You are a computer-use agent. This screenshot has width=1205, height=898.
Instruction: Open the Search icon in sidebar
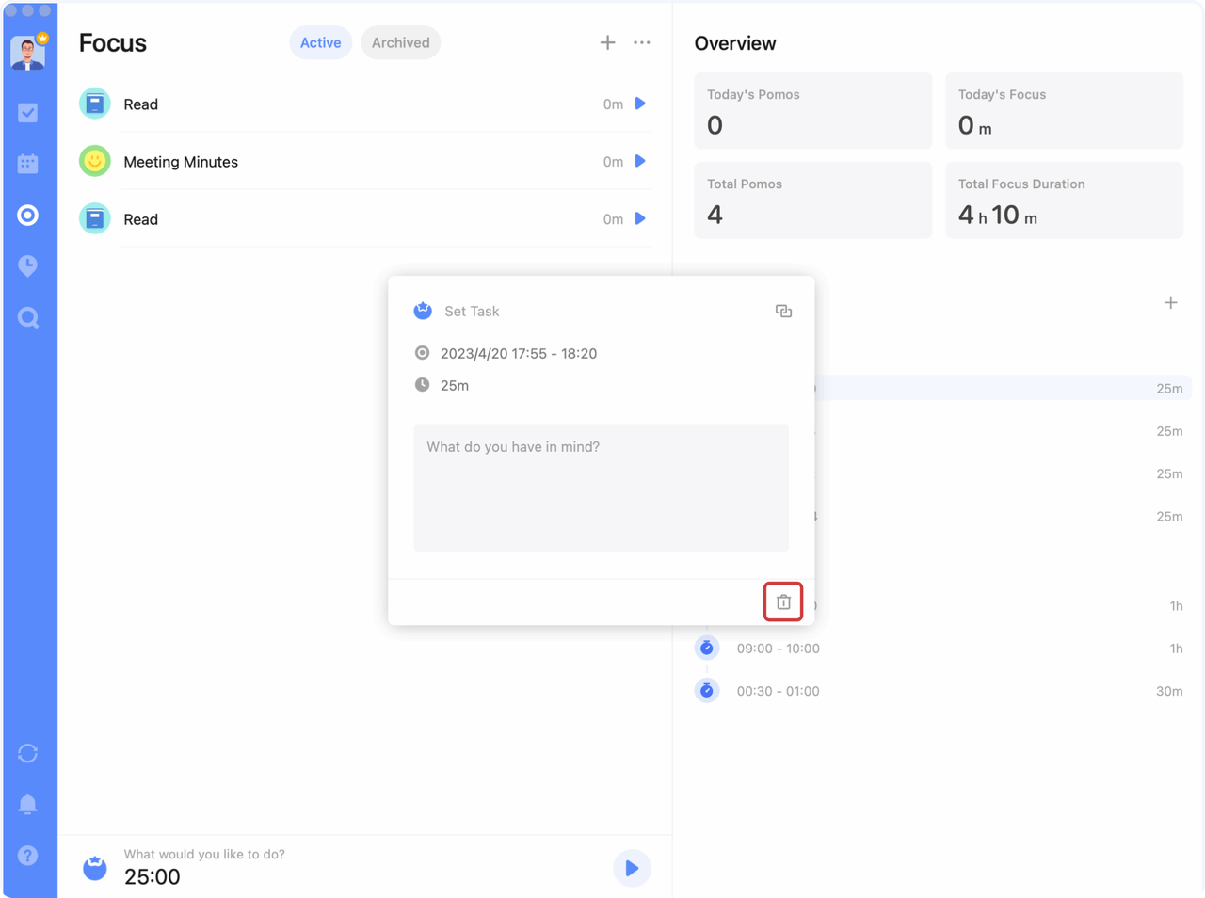point(28,318)
